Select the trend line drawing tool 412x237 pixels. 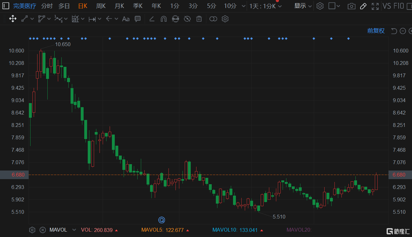[24, 19]
